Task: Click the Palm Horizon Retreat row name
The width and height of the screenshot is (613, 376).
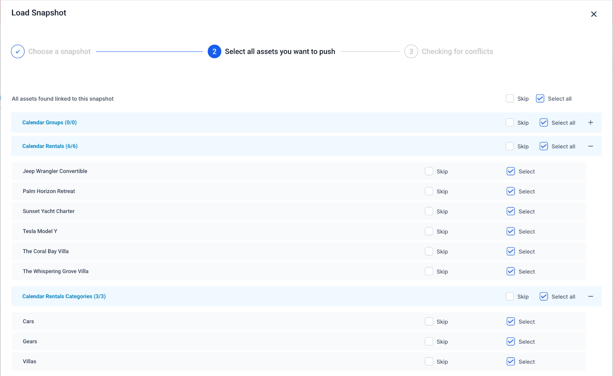Action: coord(49,191)
